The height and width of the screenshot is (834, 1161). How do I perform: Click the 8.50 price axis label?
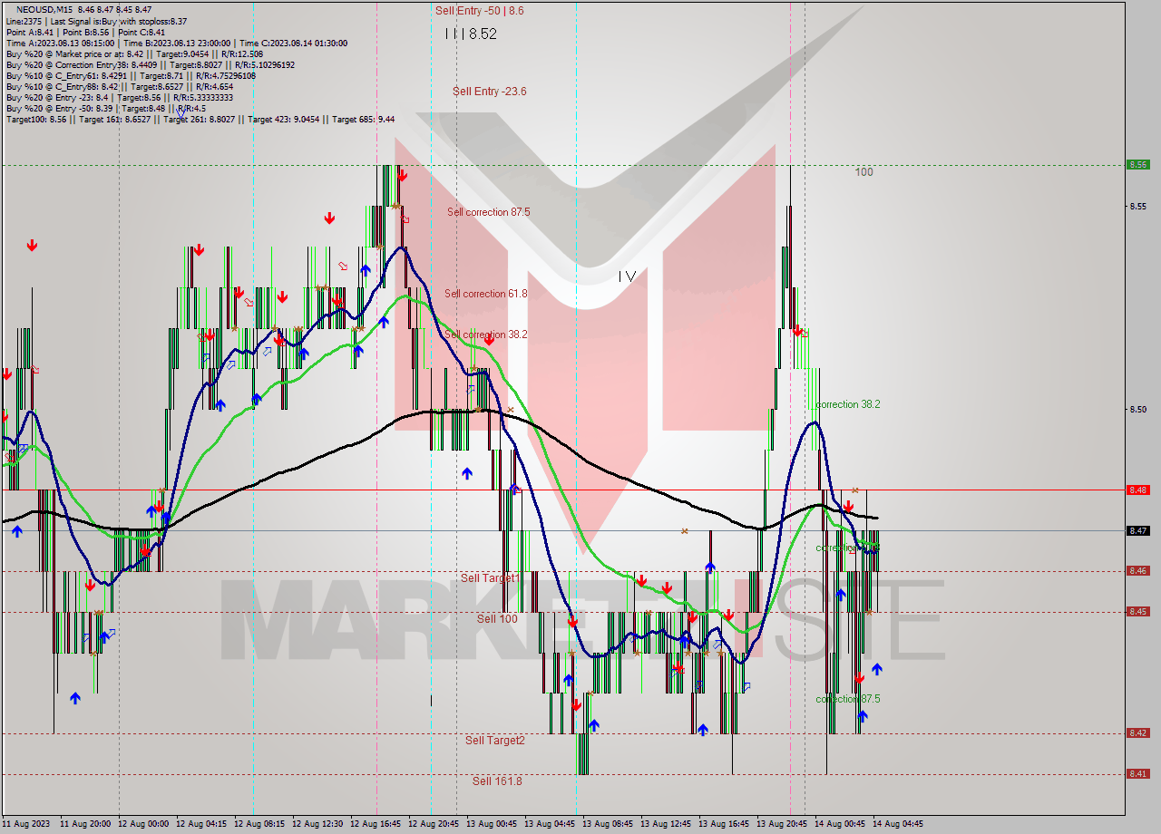click(x=1138, y=409)
